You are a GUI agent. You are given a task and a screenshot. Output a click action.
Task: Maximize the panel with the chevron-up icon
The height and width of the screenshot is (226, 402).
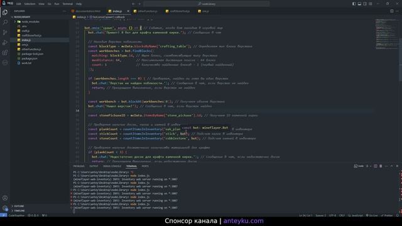[392, 166]
